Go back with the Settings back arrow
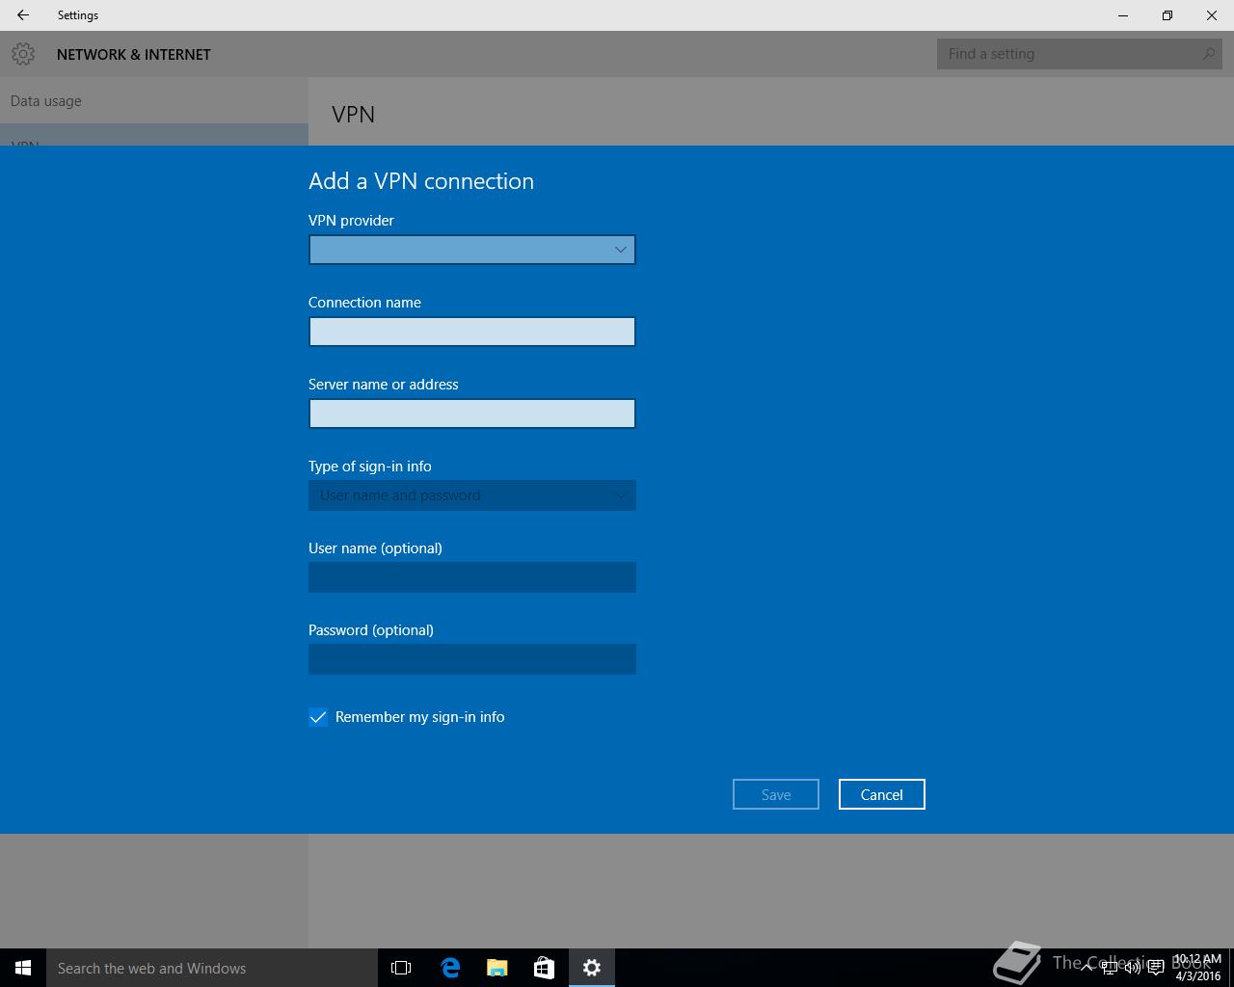The image size is (1234, 987). click(23, 15)
